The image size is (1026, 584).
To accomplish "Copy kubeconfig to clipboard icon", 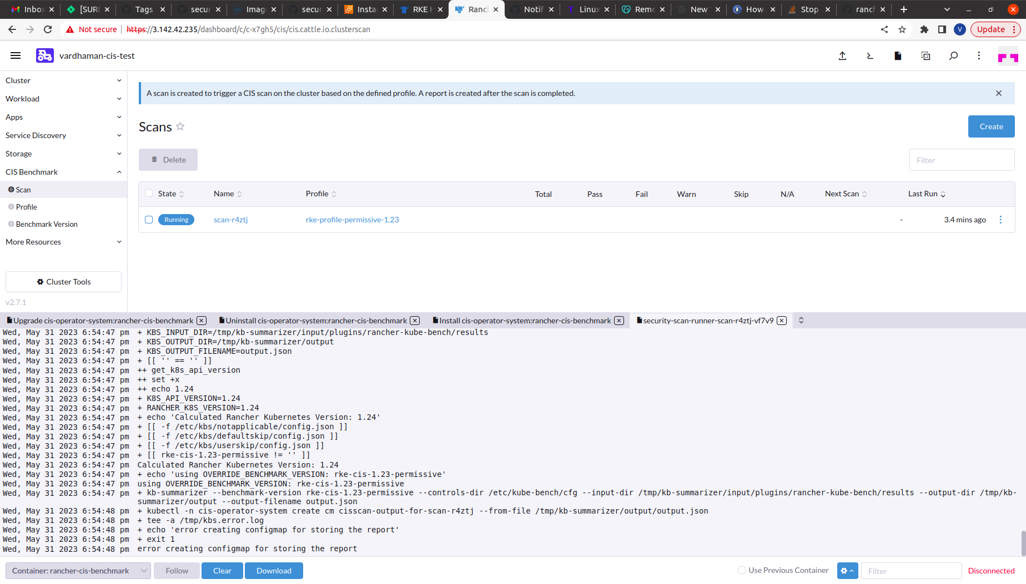I will [926, 55].
